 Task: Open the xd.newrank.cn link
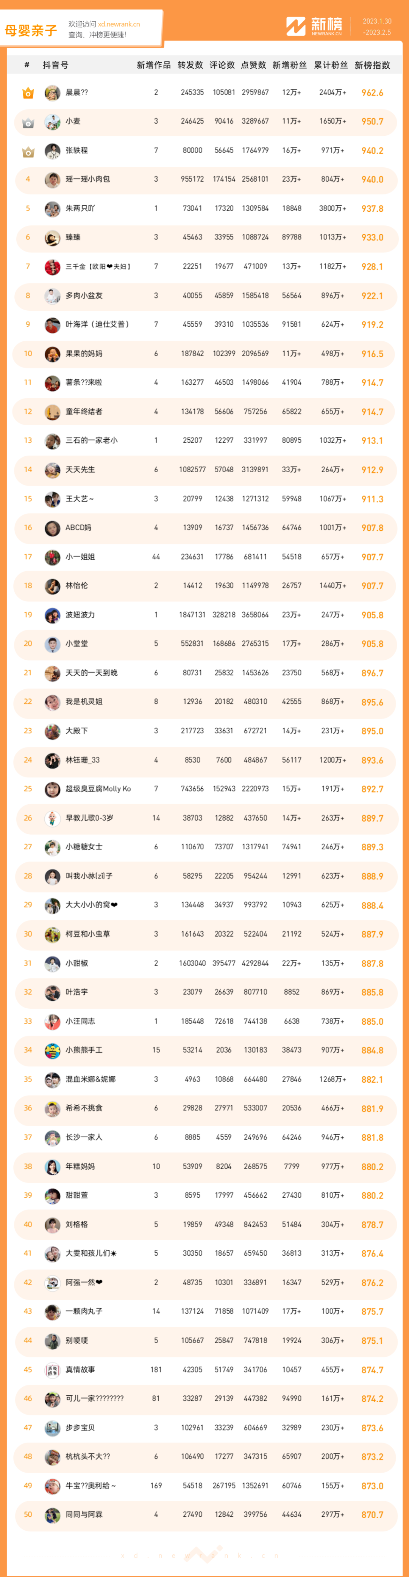click(119, 25)
